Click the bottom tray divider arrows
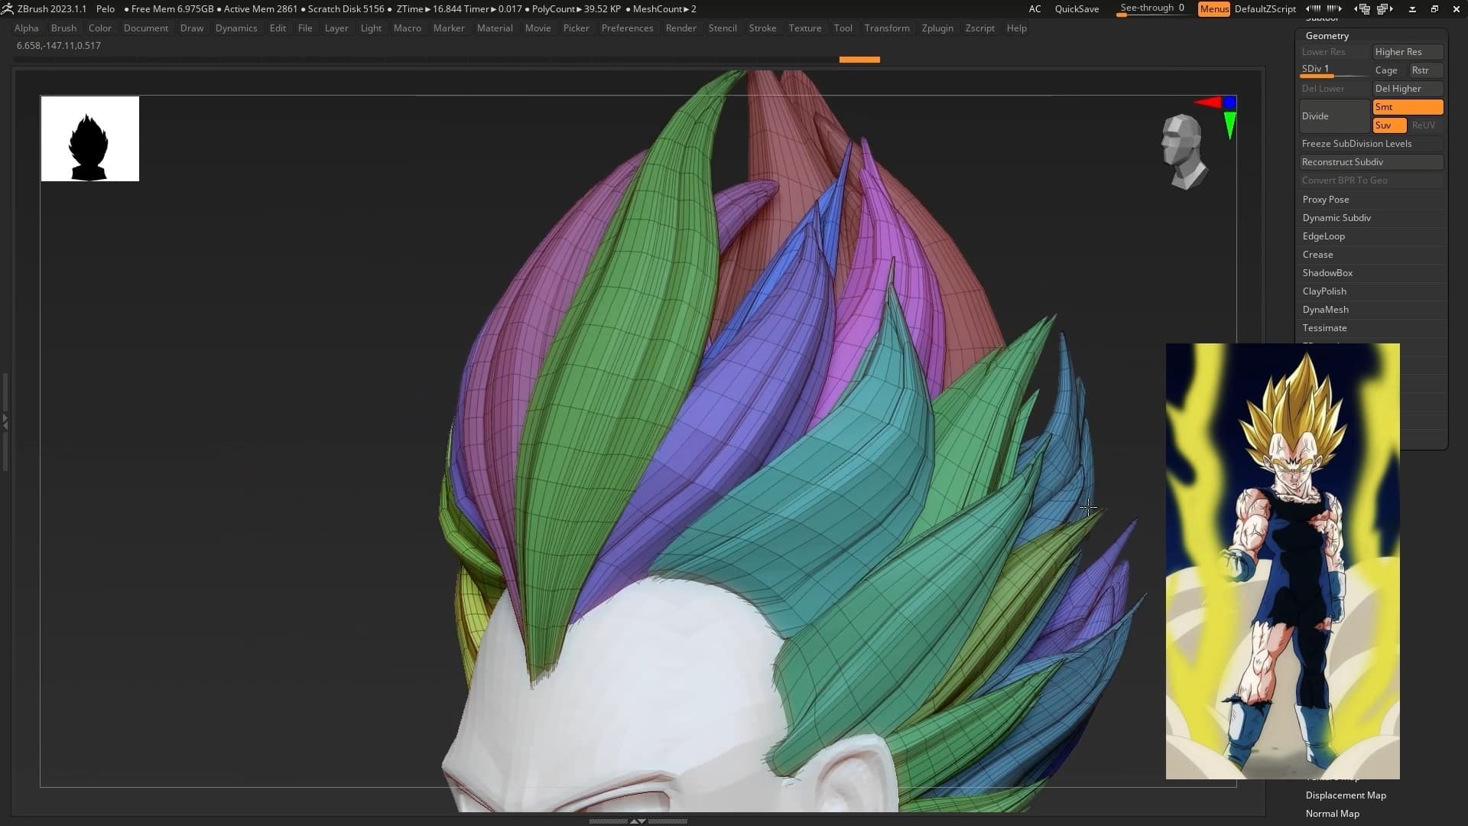 pos(638,821)
